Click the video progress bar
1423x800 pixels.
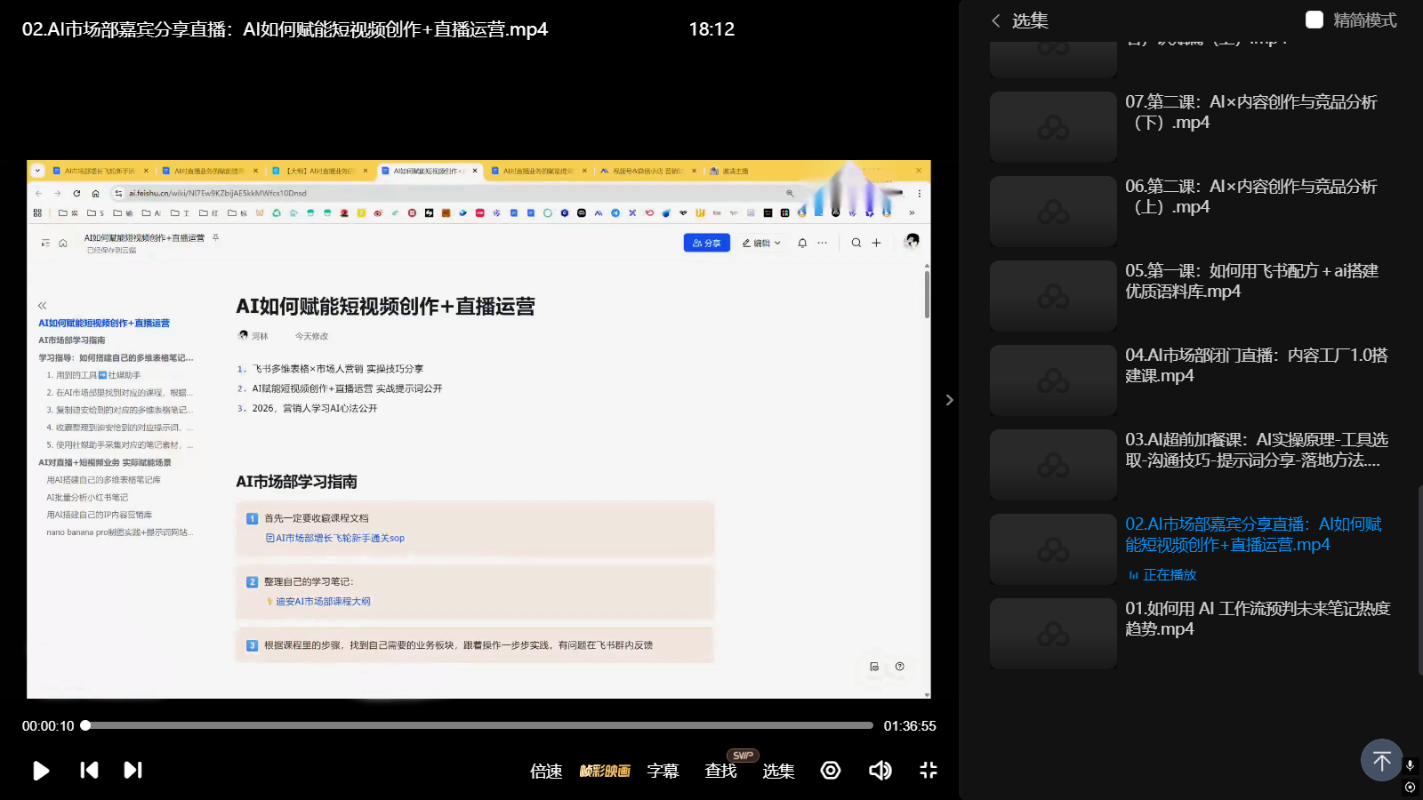point(480,725)
